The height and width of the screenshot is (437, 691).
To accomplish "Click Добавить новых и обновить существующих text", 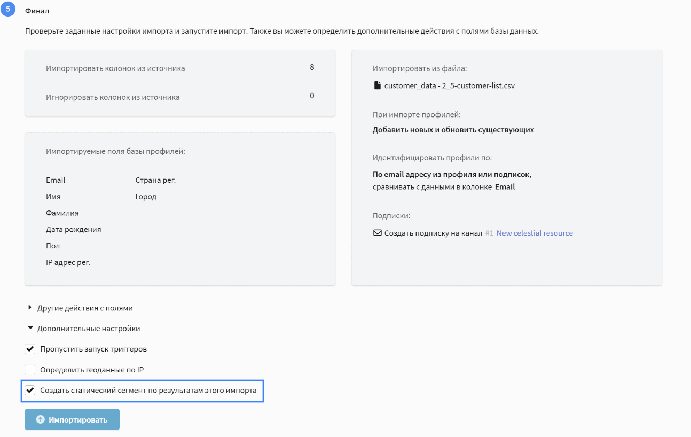I will [453, 130].
